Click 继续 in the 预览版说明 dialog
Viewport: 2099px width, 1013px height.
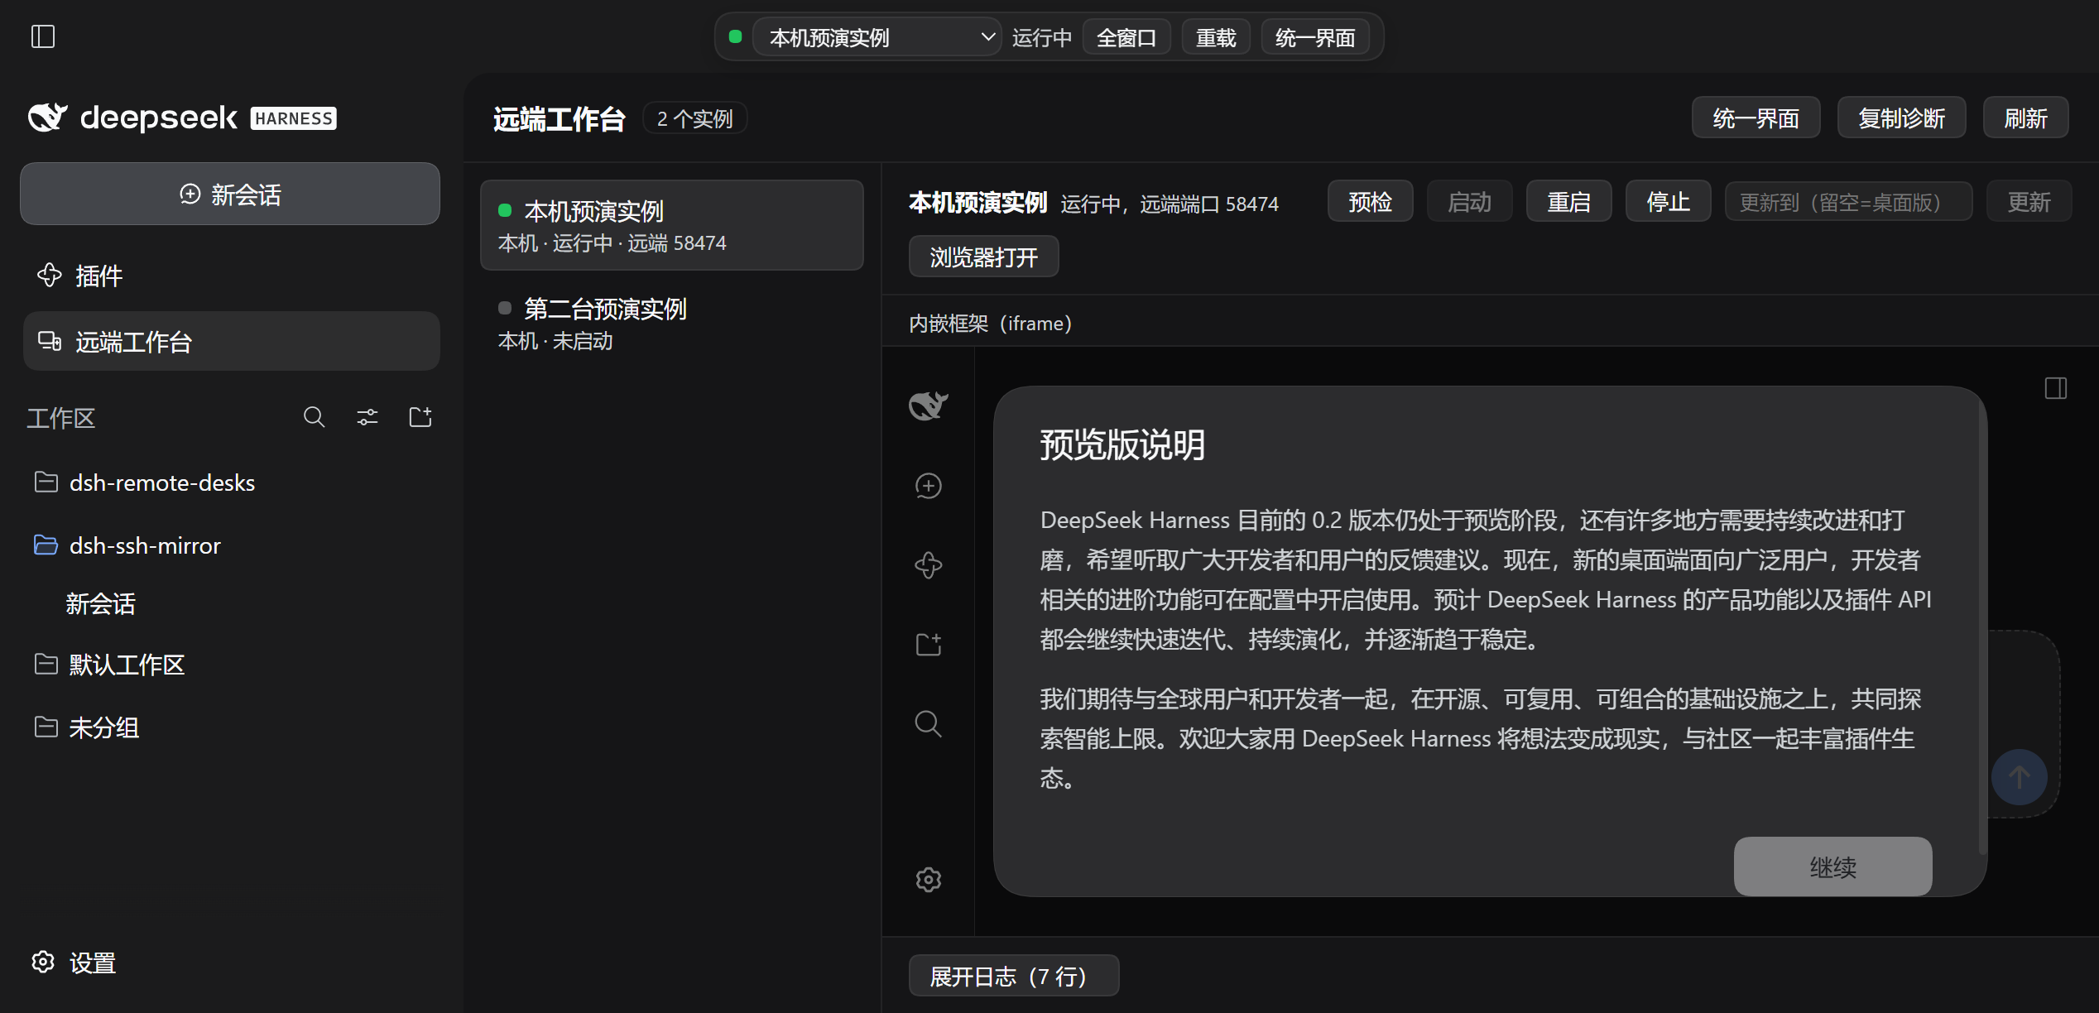pyautogui.click(x=1832, y=867)
